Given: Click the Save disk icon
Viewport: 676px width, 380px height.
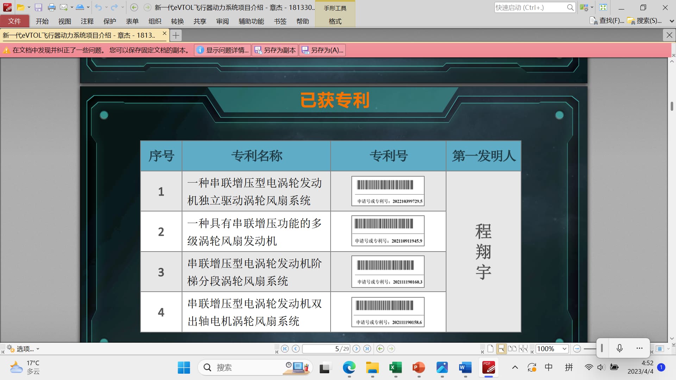Looking at the screenshot, I should (38, 7).
